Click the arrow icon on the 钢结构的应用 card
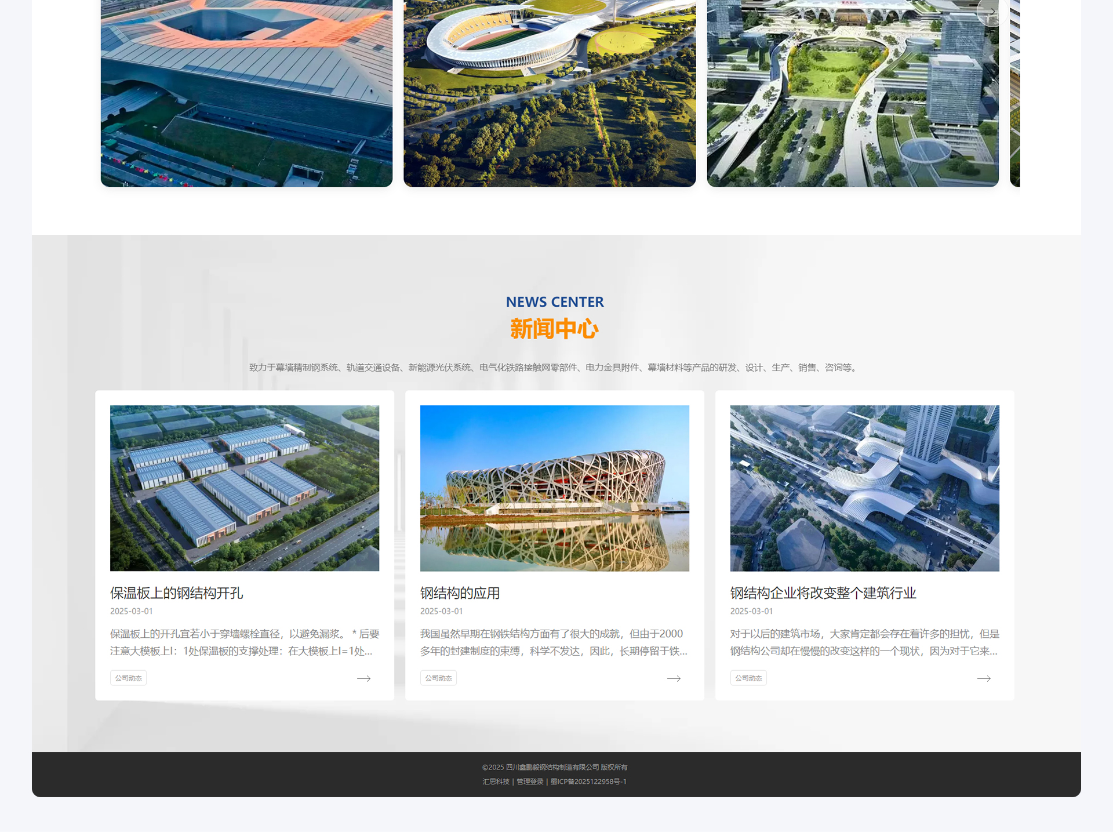 point(674,678)
